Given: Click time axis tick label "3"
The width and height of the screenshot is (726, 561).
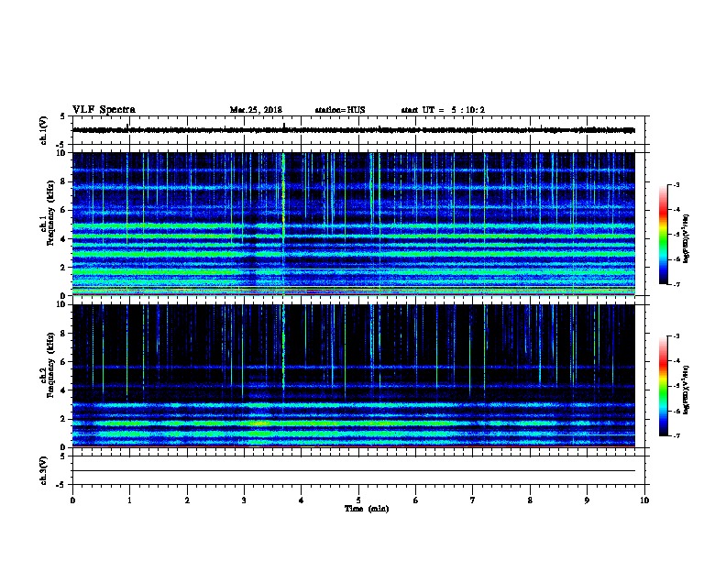Looking at the screenshot, I should pos(244,500).
